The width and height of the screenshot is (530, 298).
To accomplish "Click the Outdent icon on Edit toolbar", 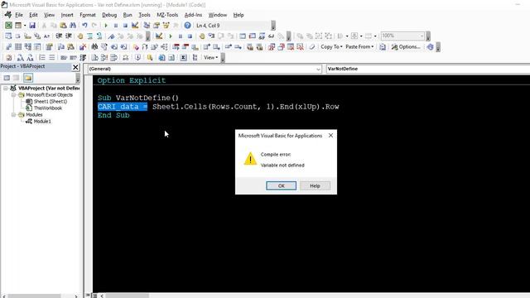I will click(69, 36).
